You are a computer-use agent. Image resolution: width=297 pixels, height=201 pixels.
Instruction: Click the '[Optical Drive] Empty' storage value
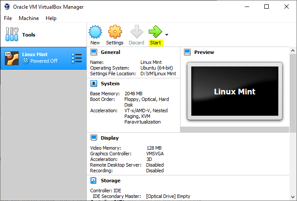click(x=168, y=196)
